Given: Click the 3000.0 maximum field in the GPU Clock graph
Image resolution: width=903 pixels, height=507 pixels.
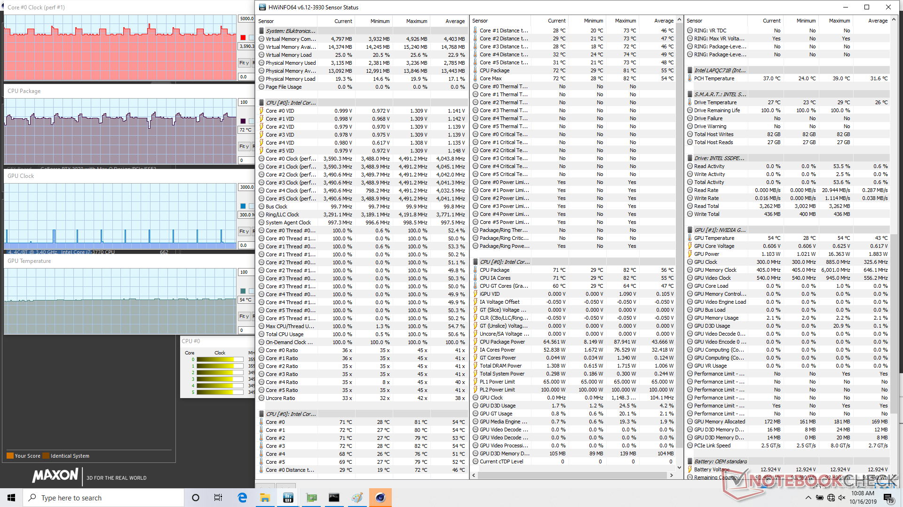Looking at the screenshot, I should (x=246, y=187).
